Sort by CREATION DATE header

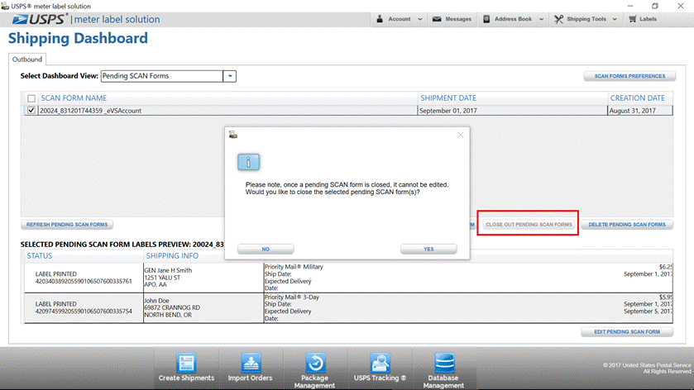click(x=638, y=98)
